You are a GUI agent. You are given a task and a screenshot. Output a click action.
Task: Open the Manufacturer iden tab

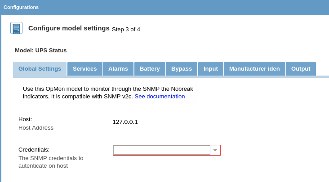coord(254,69)
